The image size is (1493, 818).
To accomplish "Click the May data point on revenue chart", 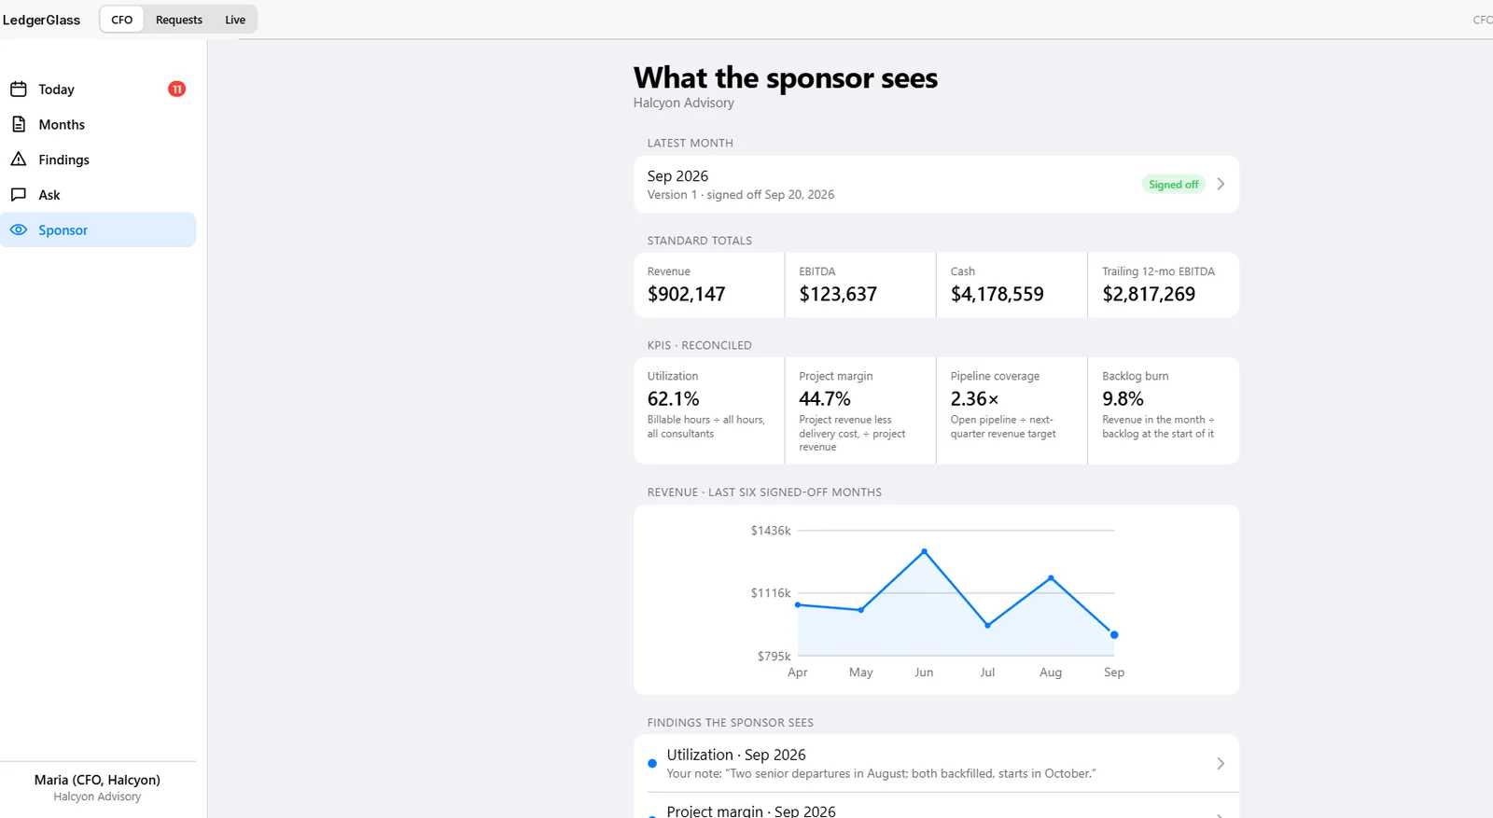I will 860,610.
